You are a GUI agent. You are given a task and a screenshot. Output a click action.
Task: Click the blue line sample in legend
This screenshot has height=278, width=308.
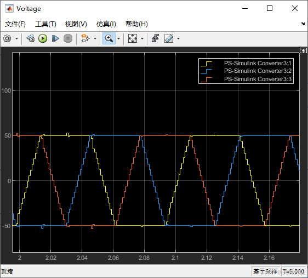206,71
